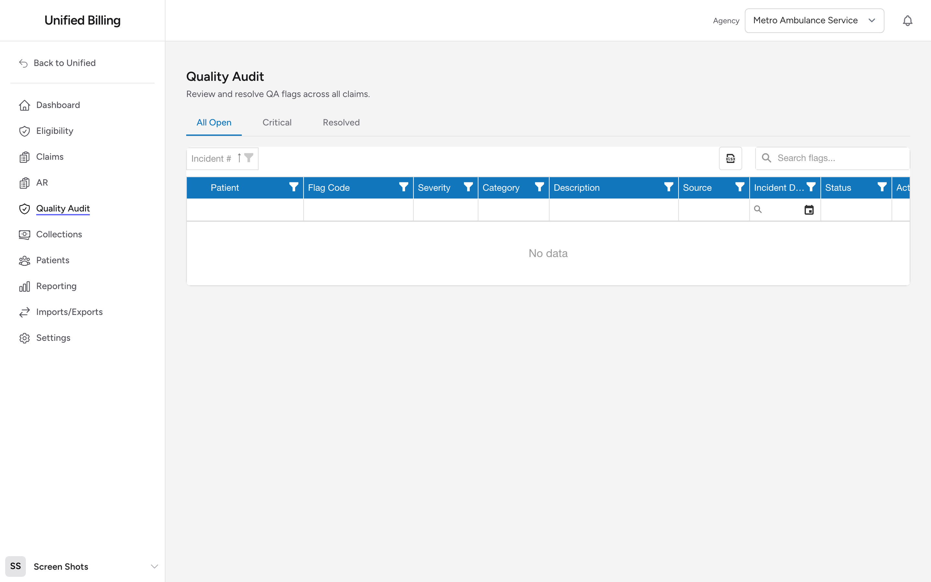Screen dimensions: 931x582
Task: Open the Patient column filter
Action: (294, 187)
